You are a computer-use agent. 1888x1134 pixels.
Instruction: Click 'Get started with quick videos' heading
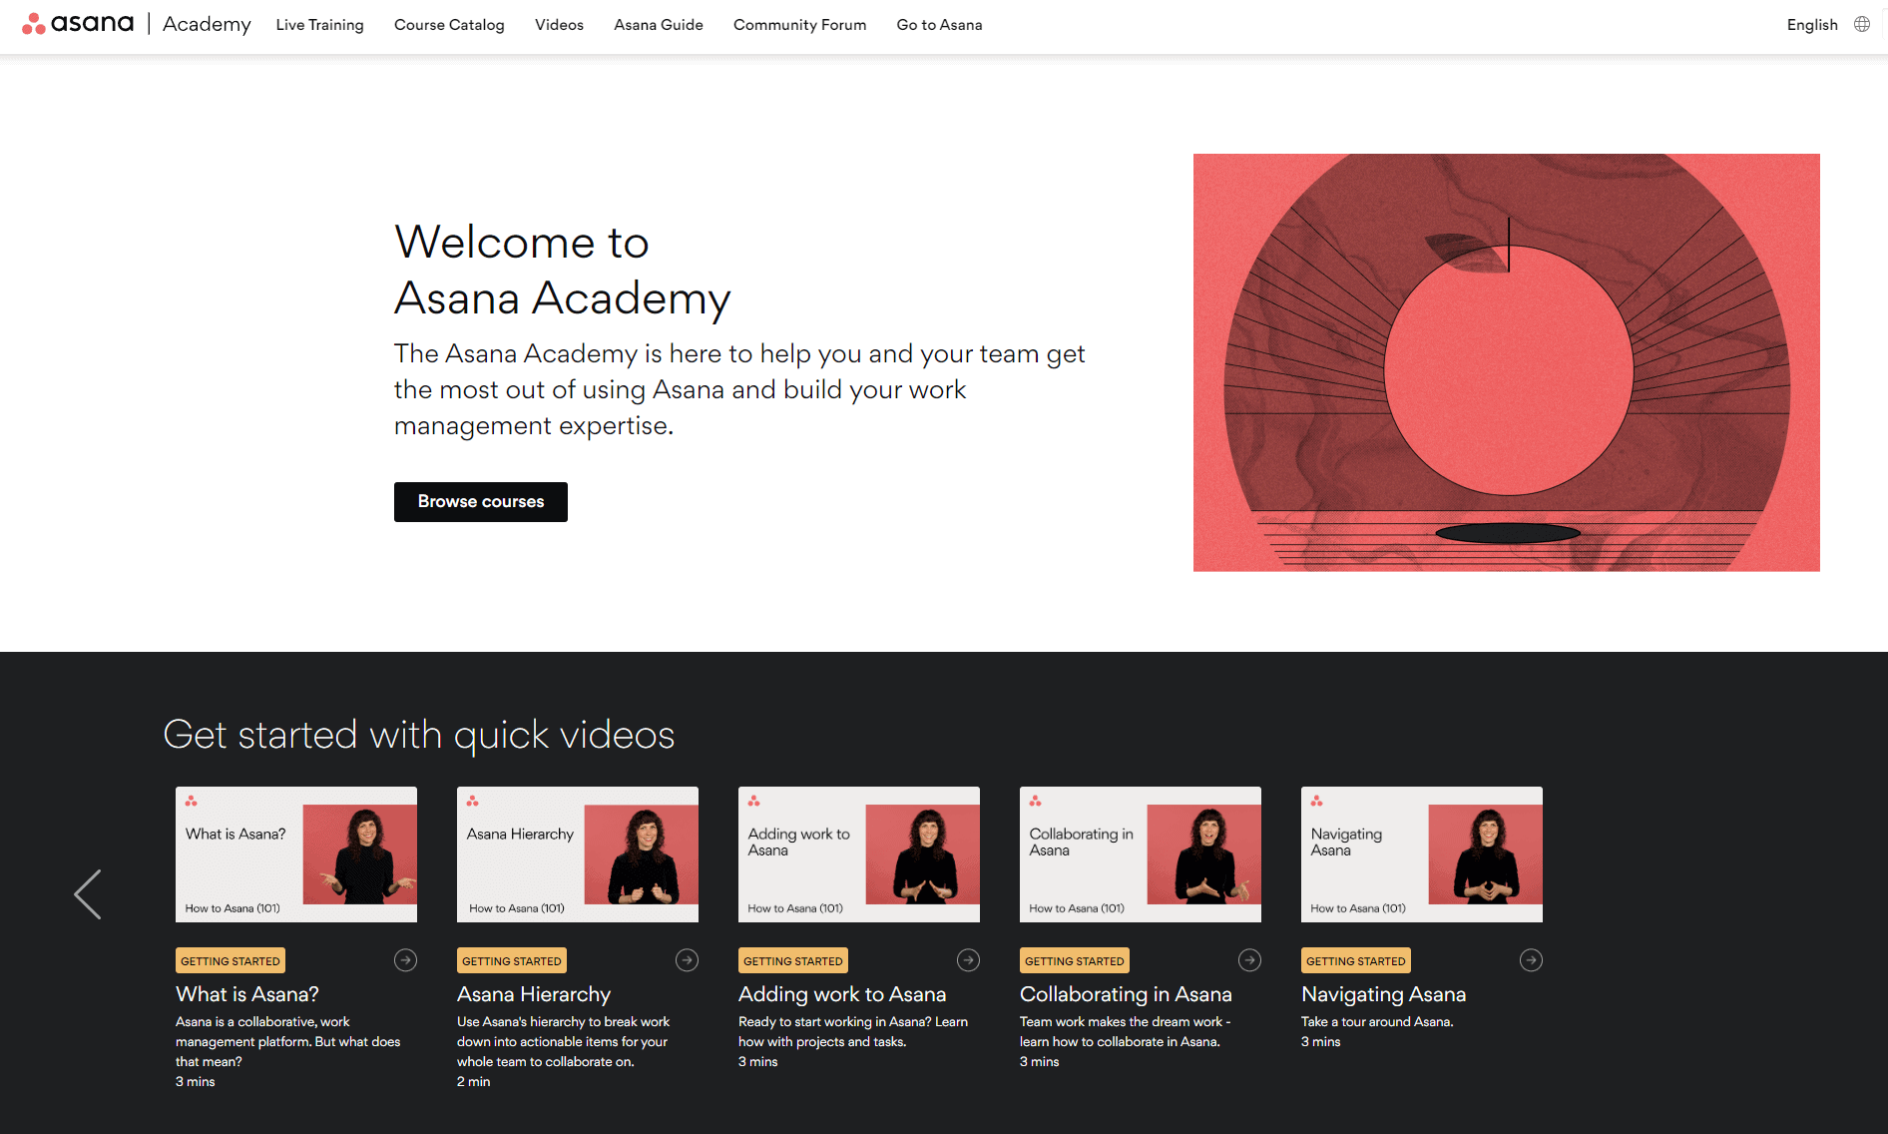[x=419, y=736]
